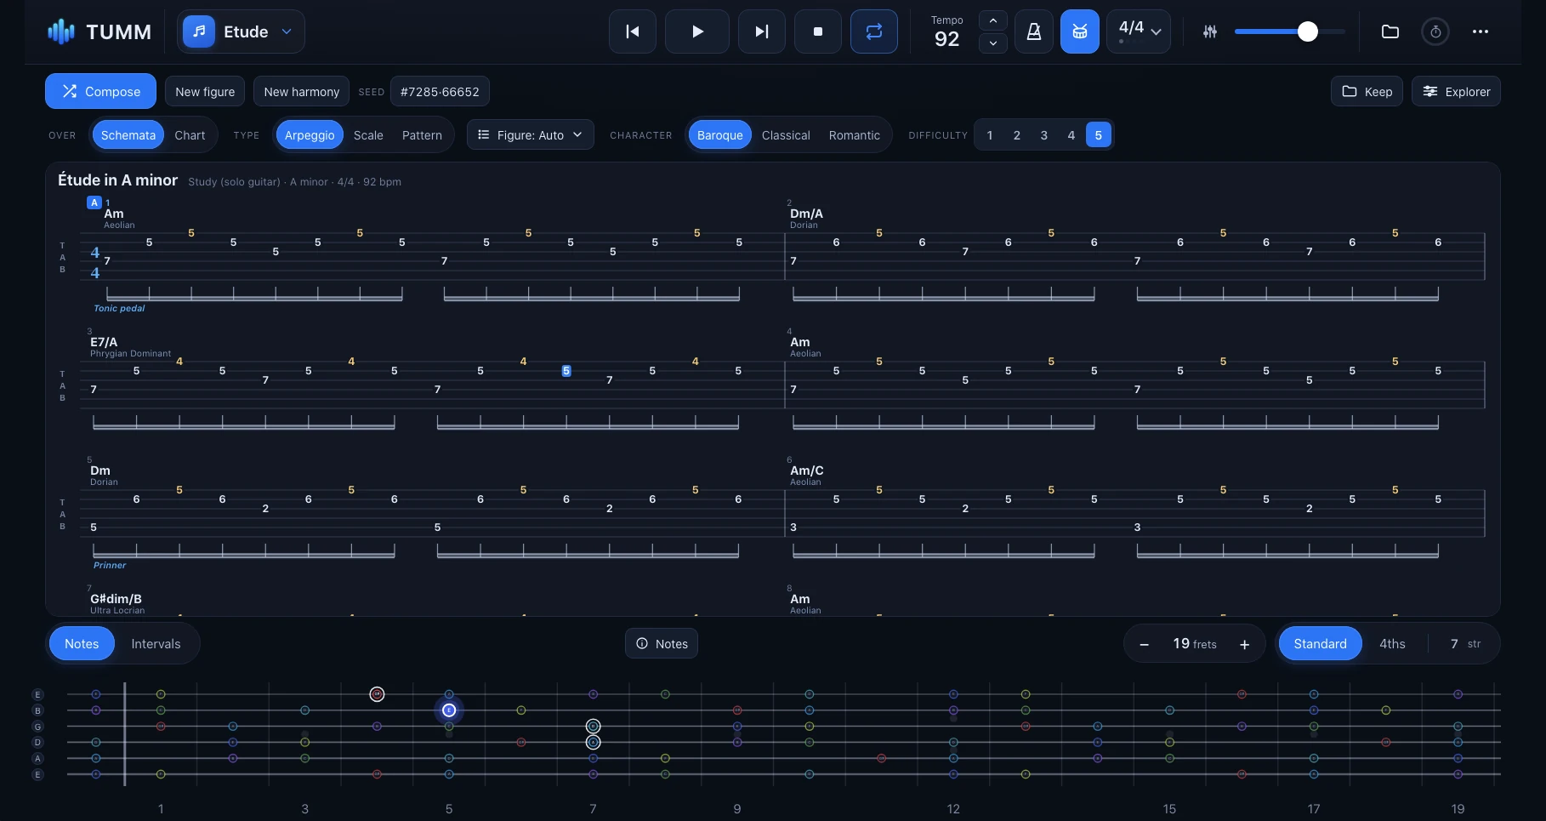Increase tempo with the up arrow
The height and width of the screenshot is (821, 1546).
tap(993, 20)
